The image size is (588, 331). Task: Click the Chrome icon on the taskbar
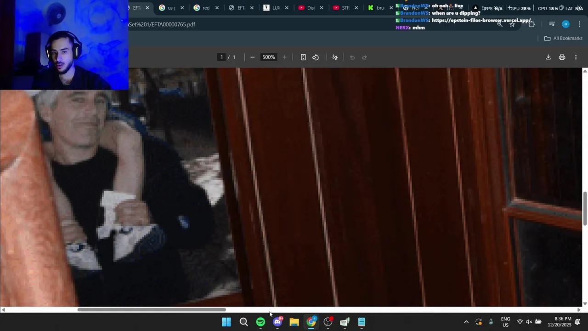coord(311,322)
